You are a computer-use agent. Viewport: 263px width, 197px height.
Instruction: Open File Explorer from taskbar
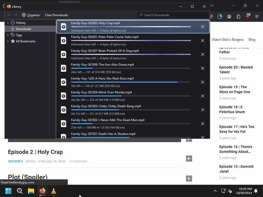tap(31, 191)
